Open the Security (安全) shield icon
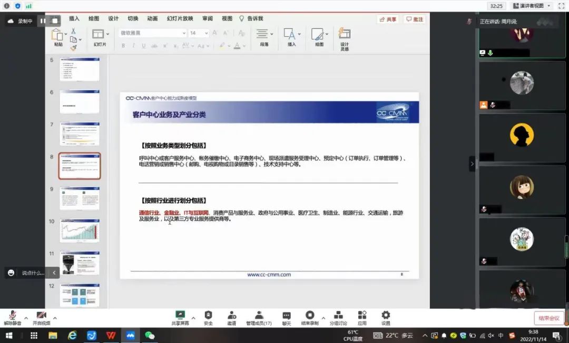The image size is (569, 343). pos(208,315)
